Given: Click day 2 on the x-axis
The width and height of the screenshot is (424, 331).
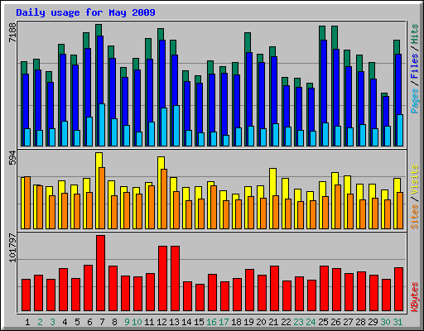Looking at the screenshot, I should pos(40,322).
